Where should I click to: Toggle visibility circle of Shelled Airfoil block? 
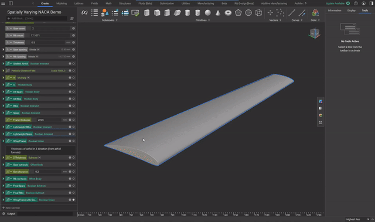73,64
